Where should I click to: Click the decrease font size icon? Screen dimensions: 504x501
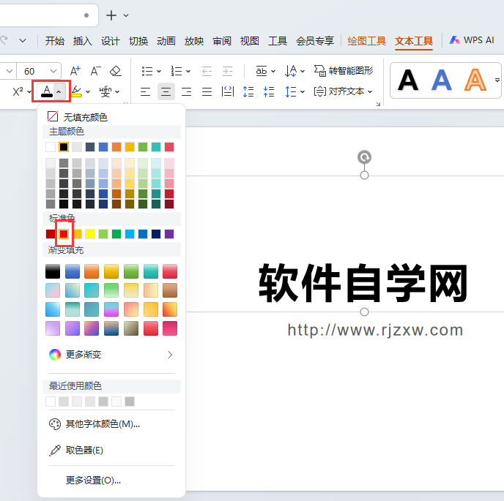point(95,71)
